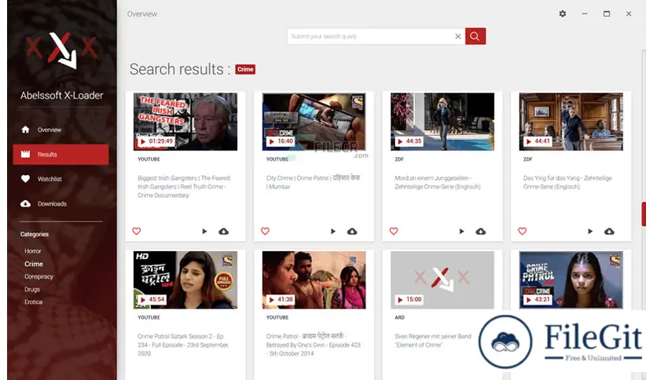Select the Horror category
The image size is (657, 380).
(33, 251)
